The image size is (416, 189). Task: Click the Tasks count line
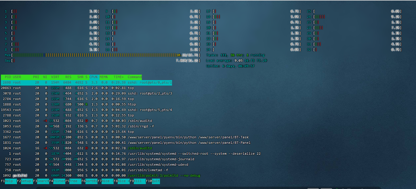coord(236,55)
